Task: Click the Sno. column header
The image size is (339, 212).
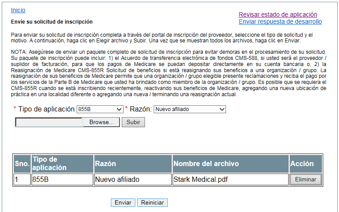Action: (22, 164)
